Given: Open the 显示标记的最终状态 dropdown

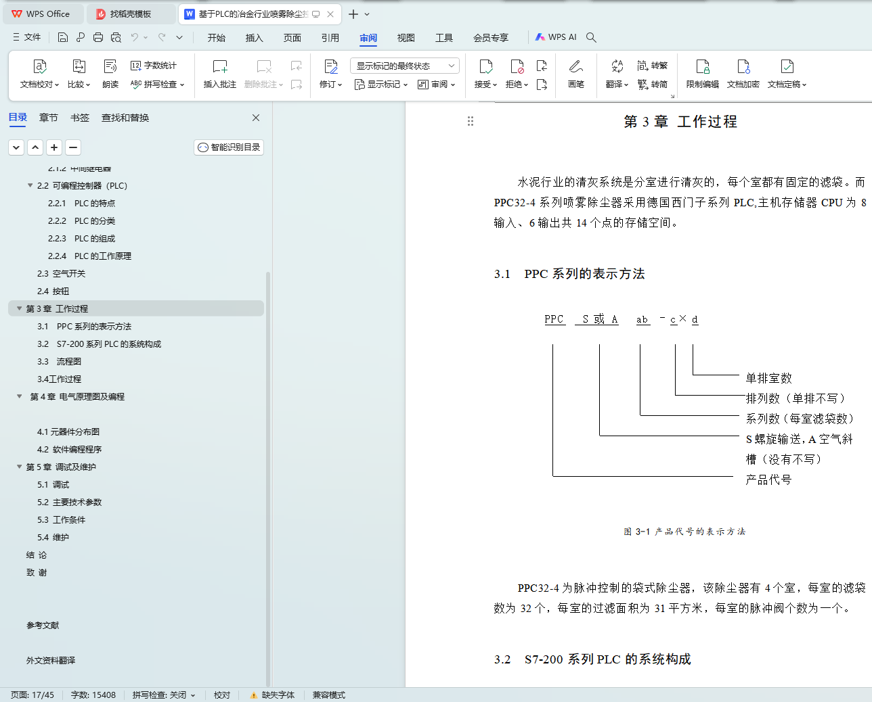Looking at the screenshot, I should coord(405,66).
